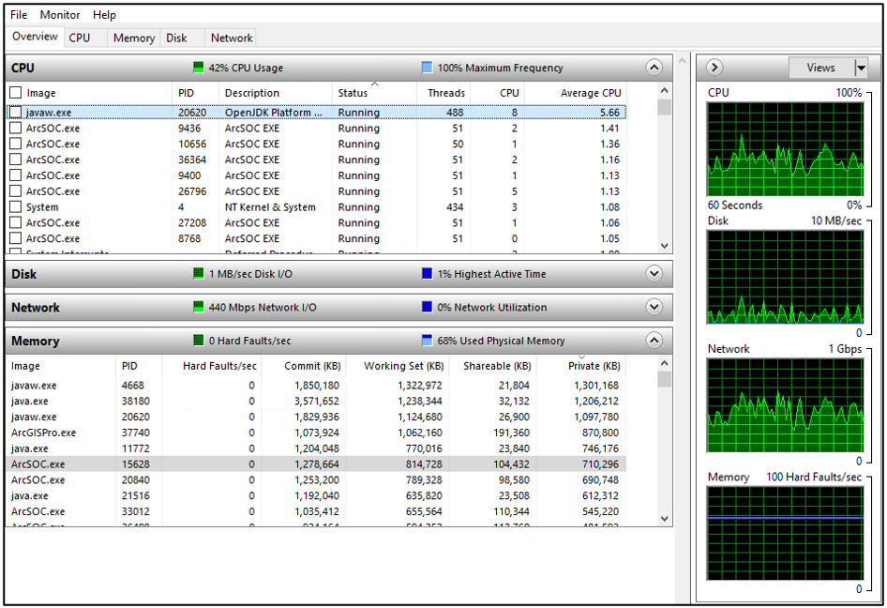Image resolution: width=887 pixels, height=608 pixels.
Task: Click the blue Maximum Frequency indicator square
Action: click(x=428, y=68)
